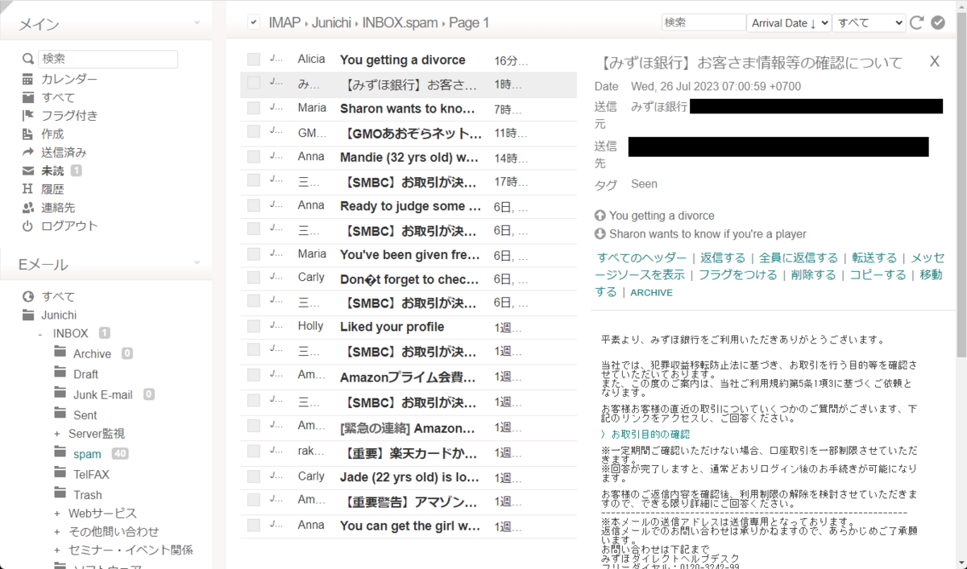
Task: Open フラグ付き in the main menu
Action: click(69, 116)
